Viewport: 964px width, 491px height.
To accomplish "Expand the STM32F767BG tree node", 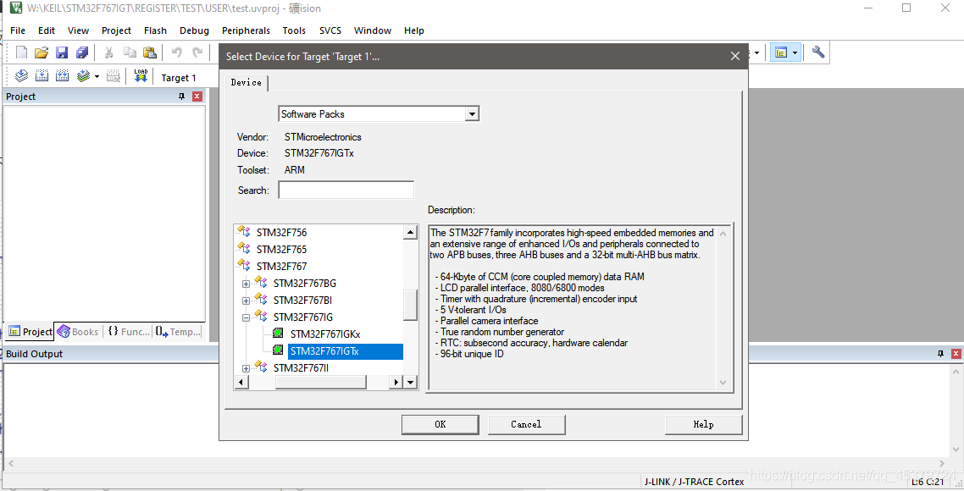I will tap(246, 284).
